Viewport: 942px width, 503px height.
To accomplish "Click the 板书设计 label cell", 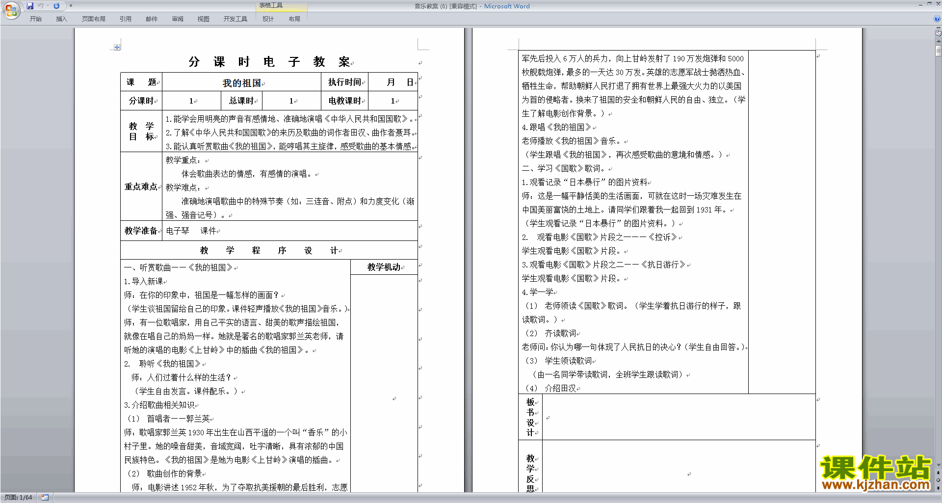I will 531,417.
